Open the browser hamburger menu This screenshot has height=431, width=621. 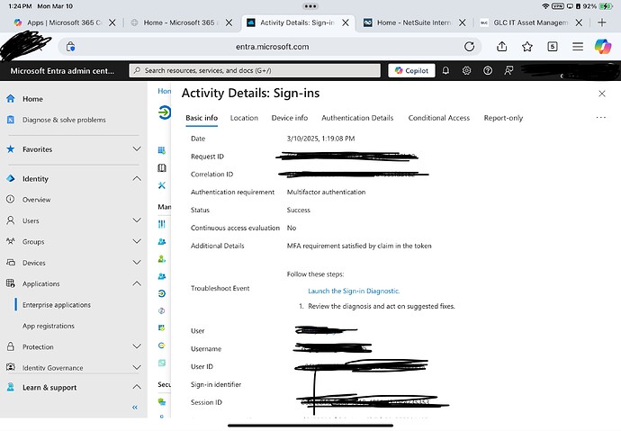click(x=578, y=47)
